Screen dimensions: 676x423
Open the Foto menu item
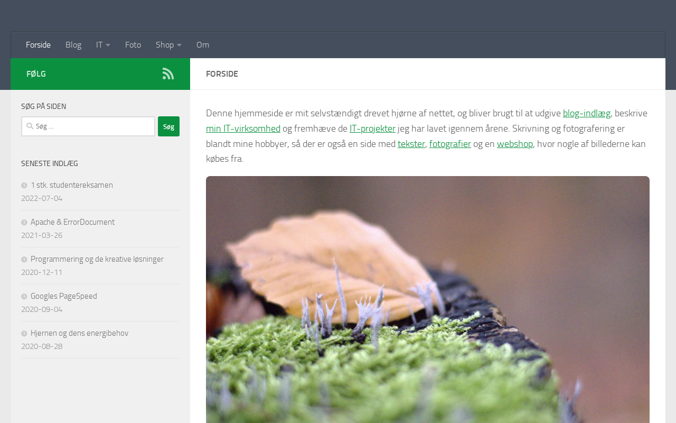(x=133, y=45)
